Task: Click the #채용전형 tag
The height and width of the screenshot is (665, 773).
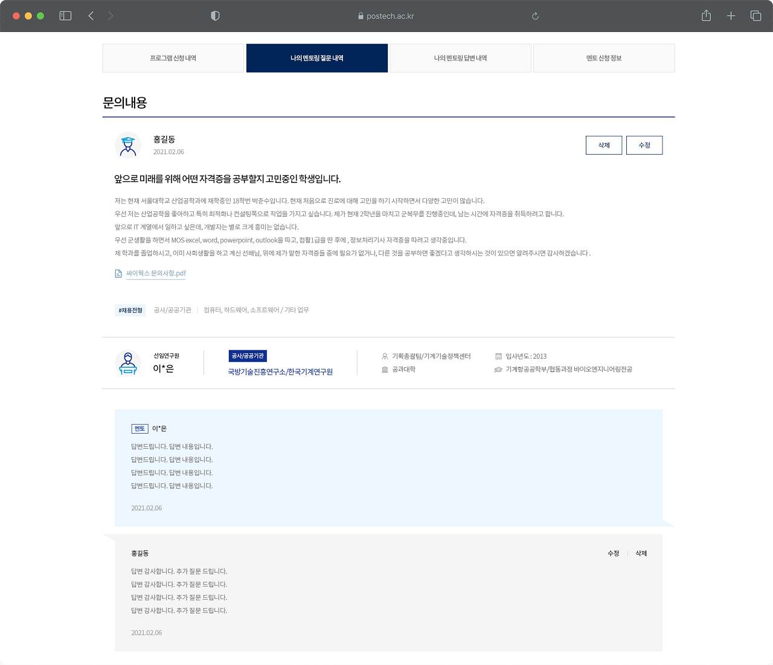Action: pos(130,310)
